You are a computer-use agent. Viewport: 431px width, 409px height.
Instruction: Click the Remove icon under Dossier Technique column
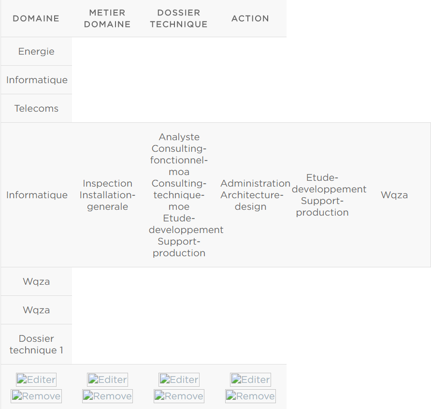(179, 396)
